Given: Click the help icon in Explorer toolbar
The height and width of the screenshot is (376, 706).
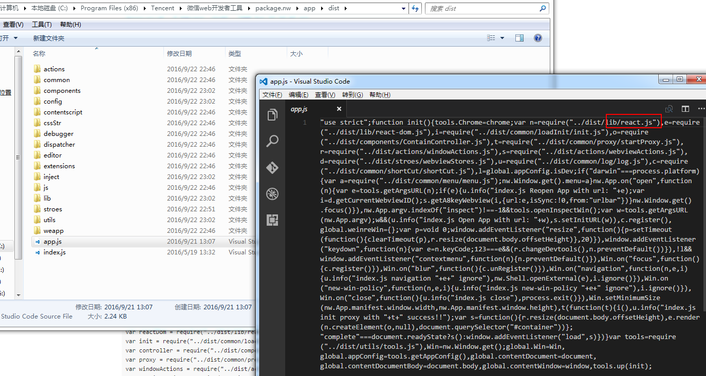Looking at the screenshot, I should pyautogui.click(x=538, y=38).
